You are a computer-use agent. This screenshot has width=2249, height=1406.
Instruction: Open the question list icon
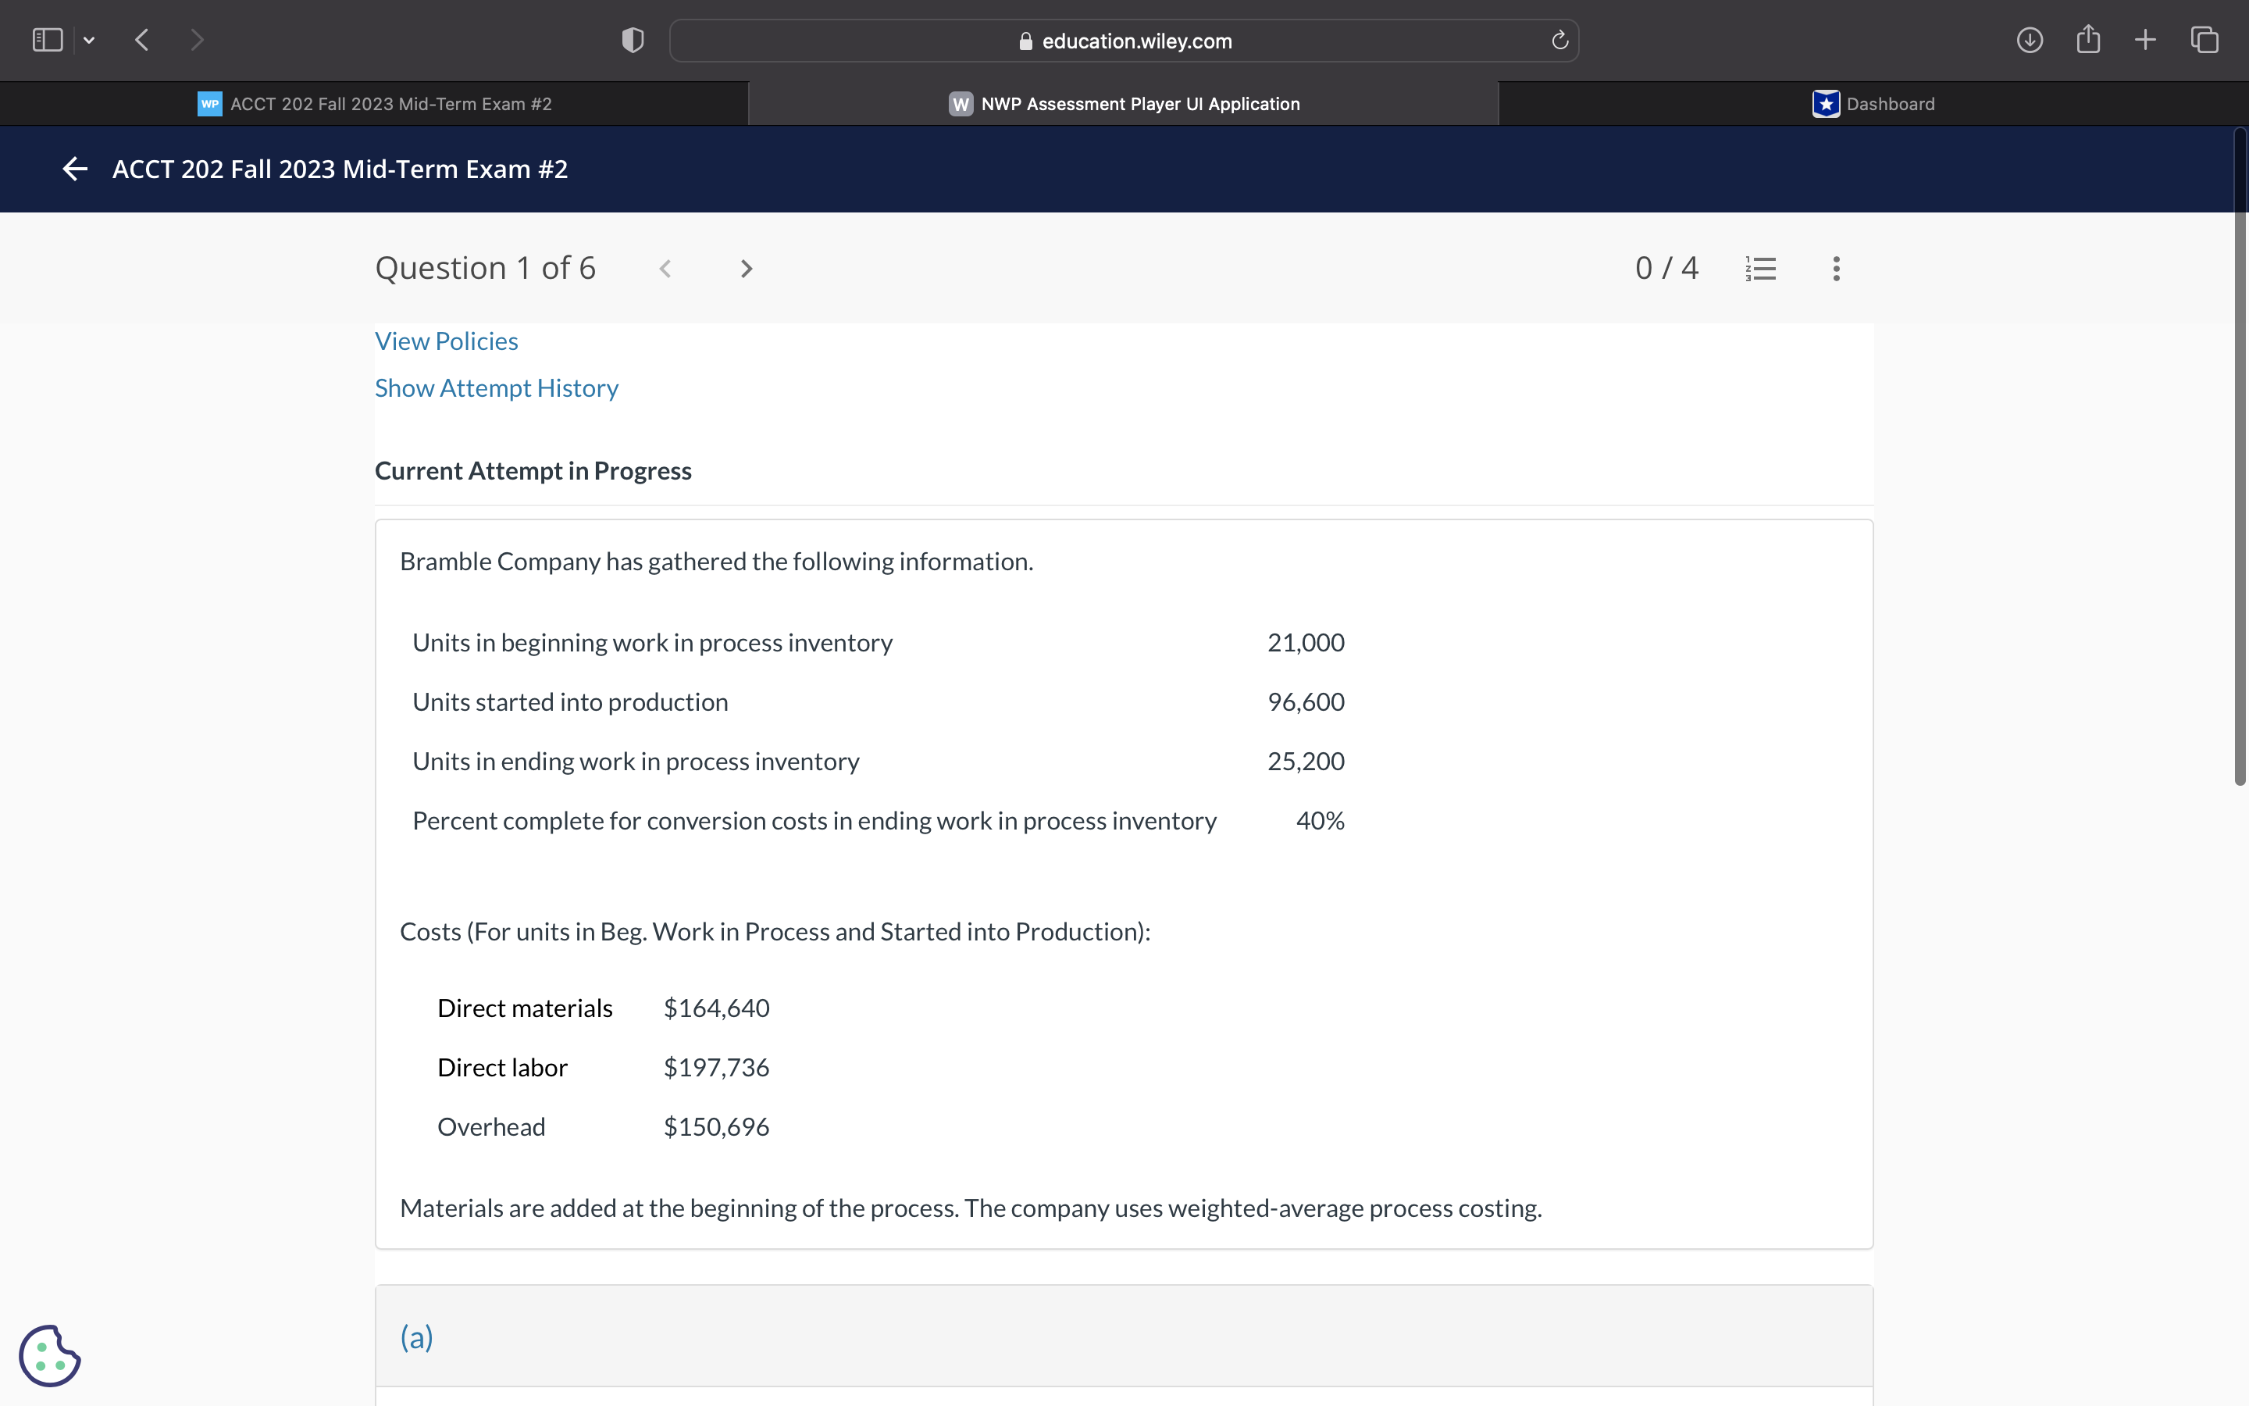(1760, 269)
